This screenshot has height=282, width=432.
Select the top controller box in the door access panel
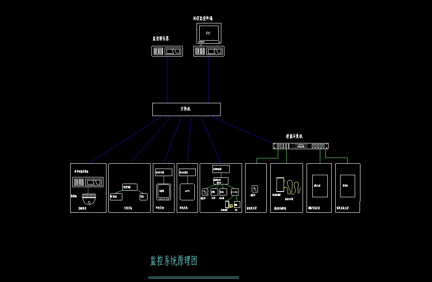click(130, 187)
